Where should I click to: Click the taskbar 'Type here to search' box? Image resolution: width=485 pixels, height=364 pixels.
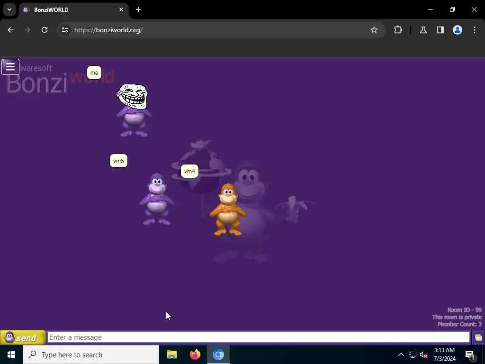click(x=91, y=355)
